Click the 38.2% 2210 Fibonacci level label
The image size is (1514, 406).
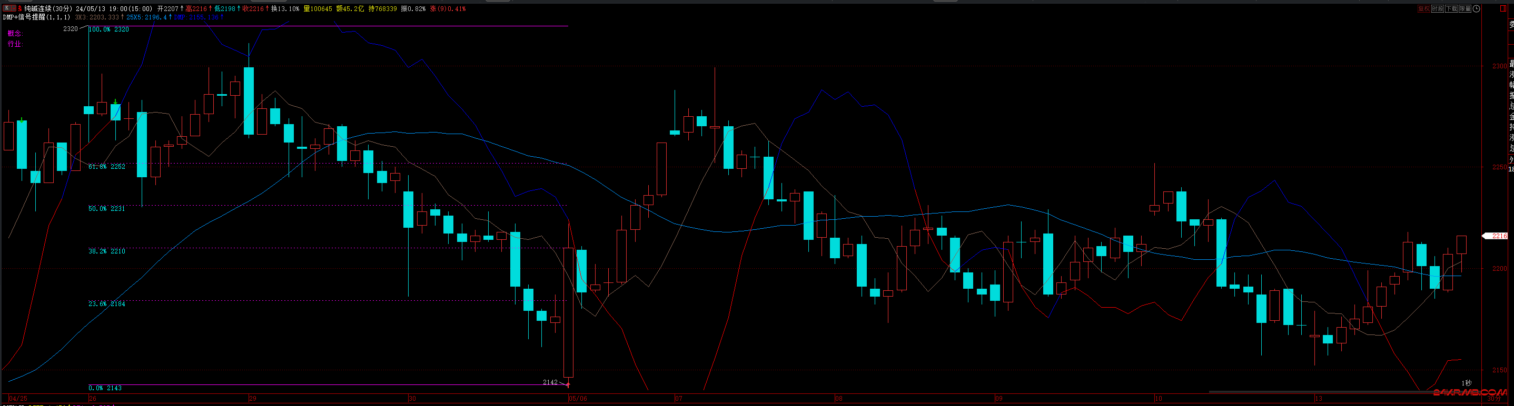pos(107,251)
